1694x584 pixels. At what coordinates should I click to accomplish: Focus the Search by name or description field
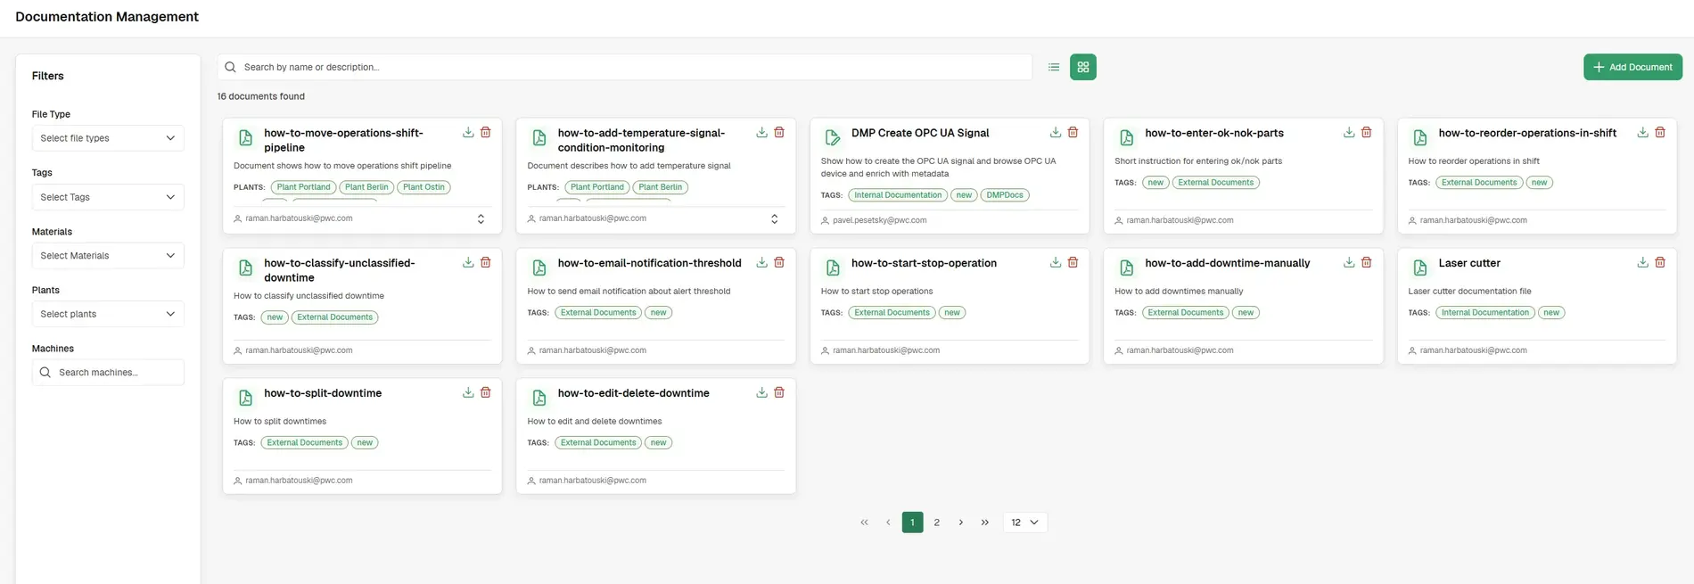pos(625,67)
